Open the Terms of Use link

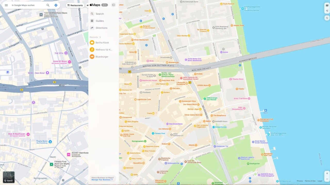pyautogui.click(x=310, y=181)
